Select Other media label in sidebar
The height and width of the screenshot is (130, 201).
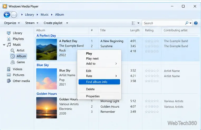(x=21, y=81)
